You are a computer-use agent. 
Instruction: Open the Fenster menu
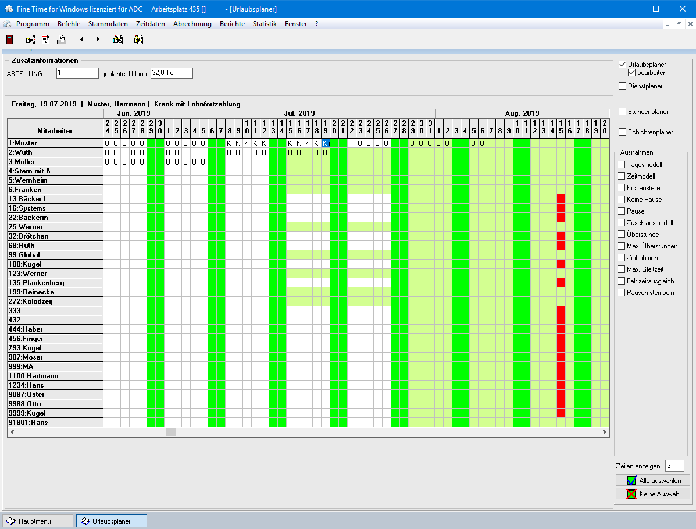point(295,24)
